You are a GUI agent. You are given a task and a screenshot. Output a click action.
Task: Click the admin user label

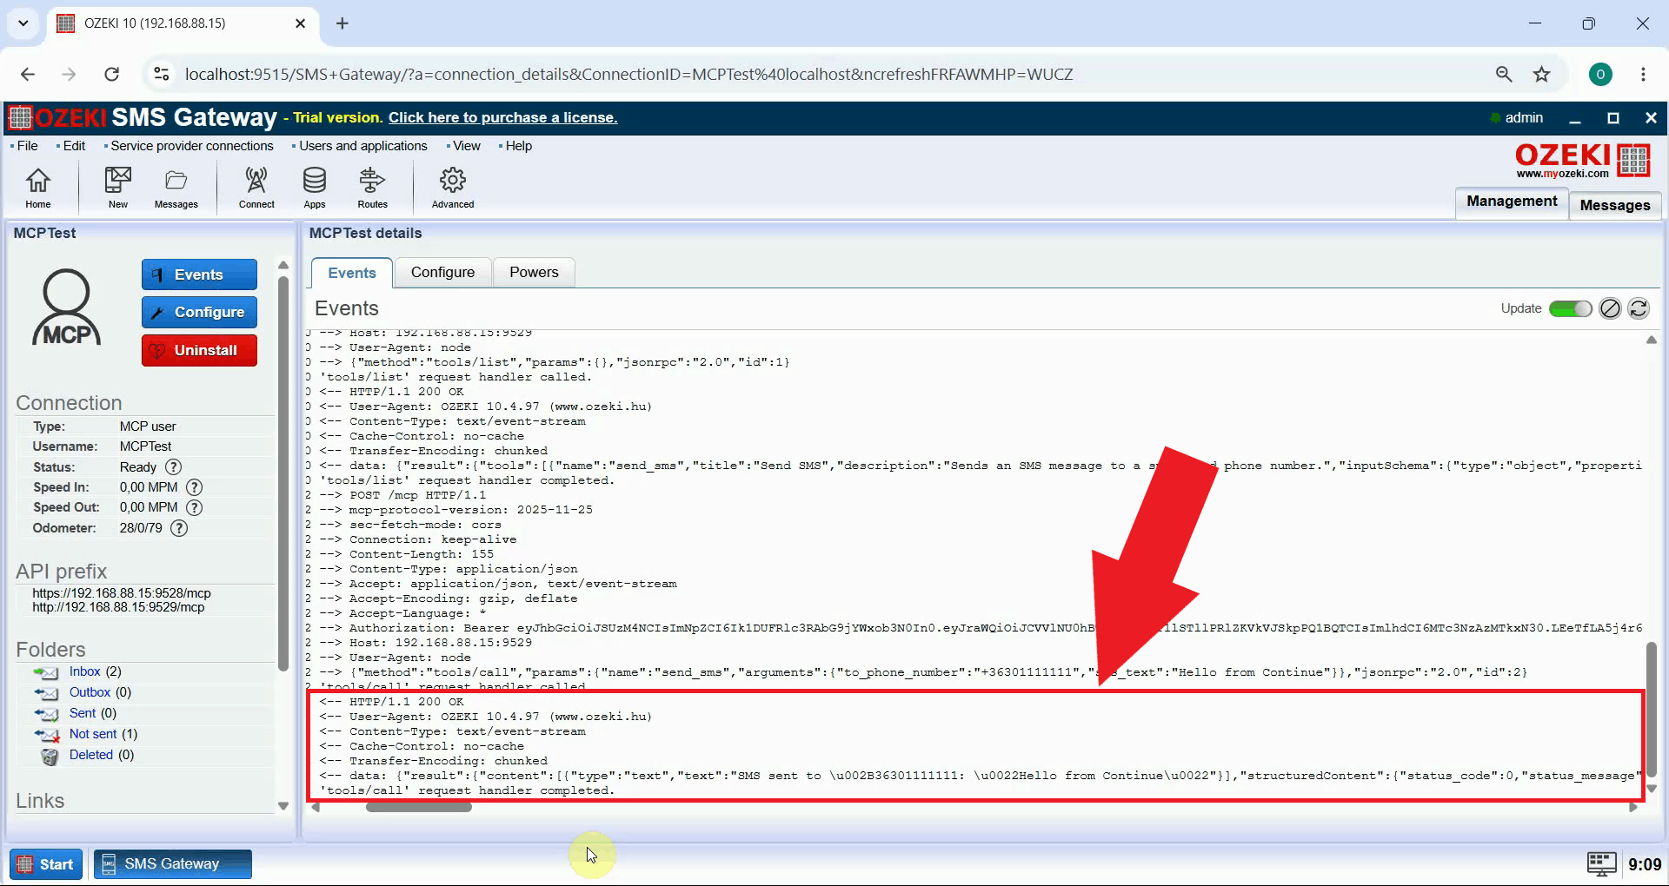(x=1524, y=117)
